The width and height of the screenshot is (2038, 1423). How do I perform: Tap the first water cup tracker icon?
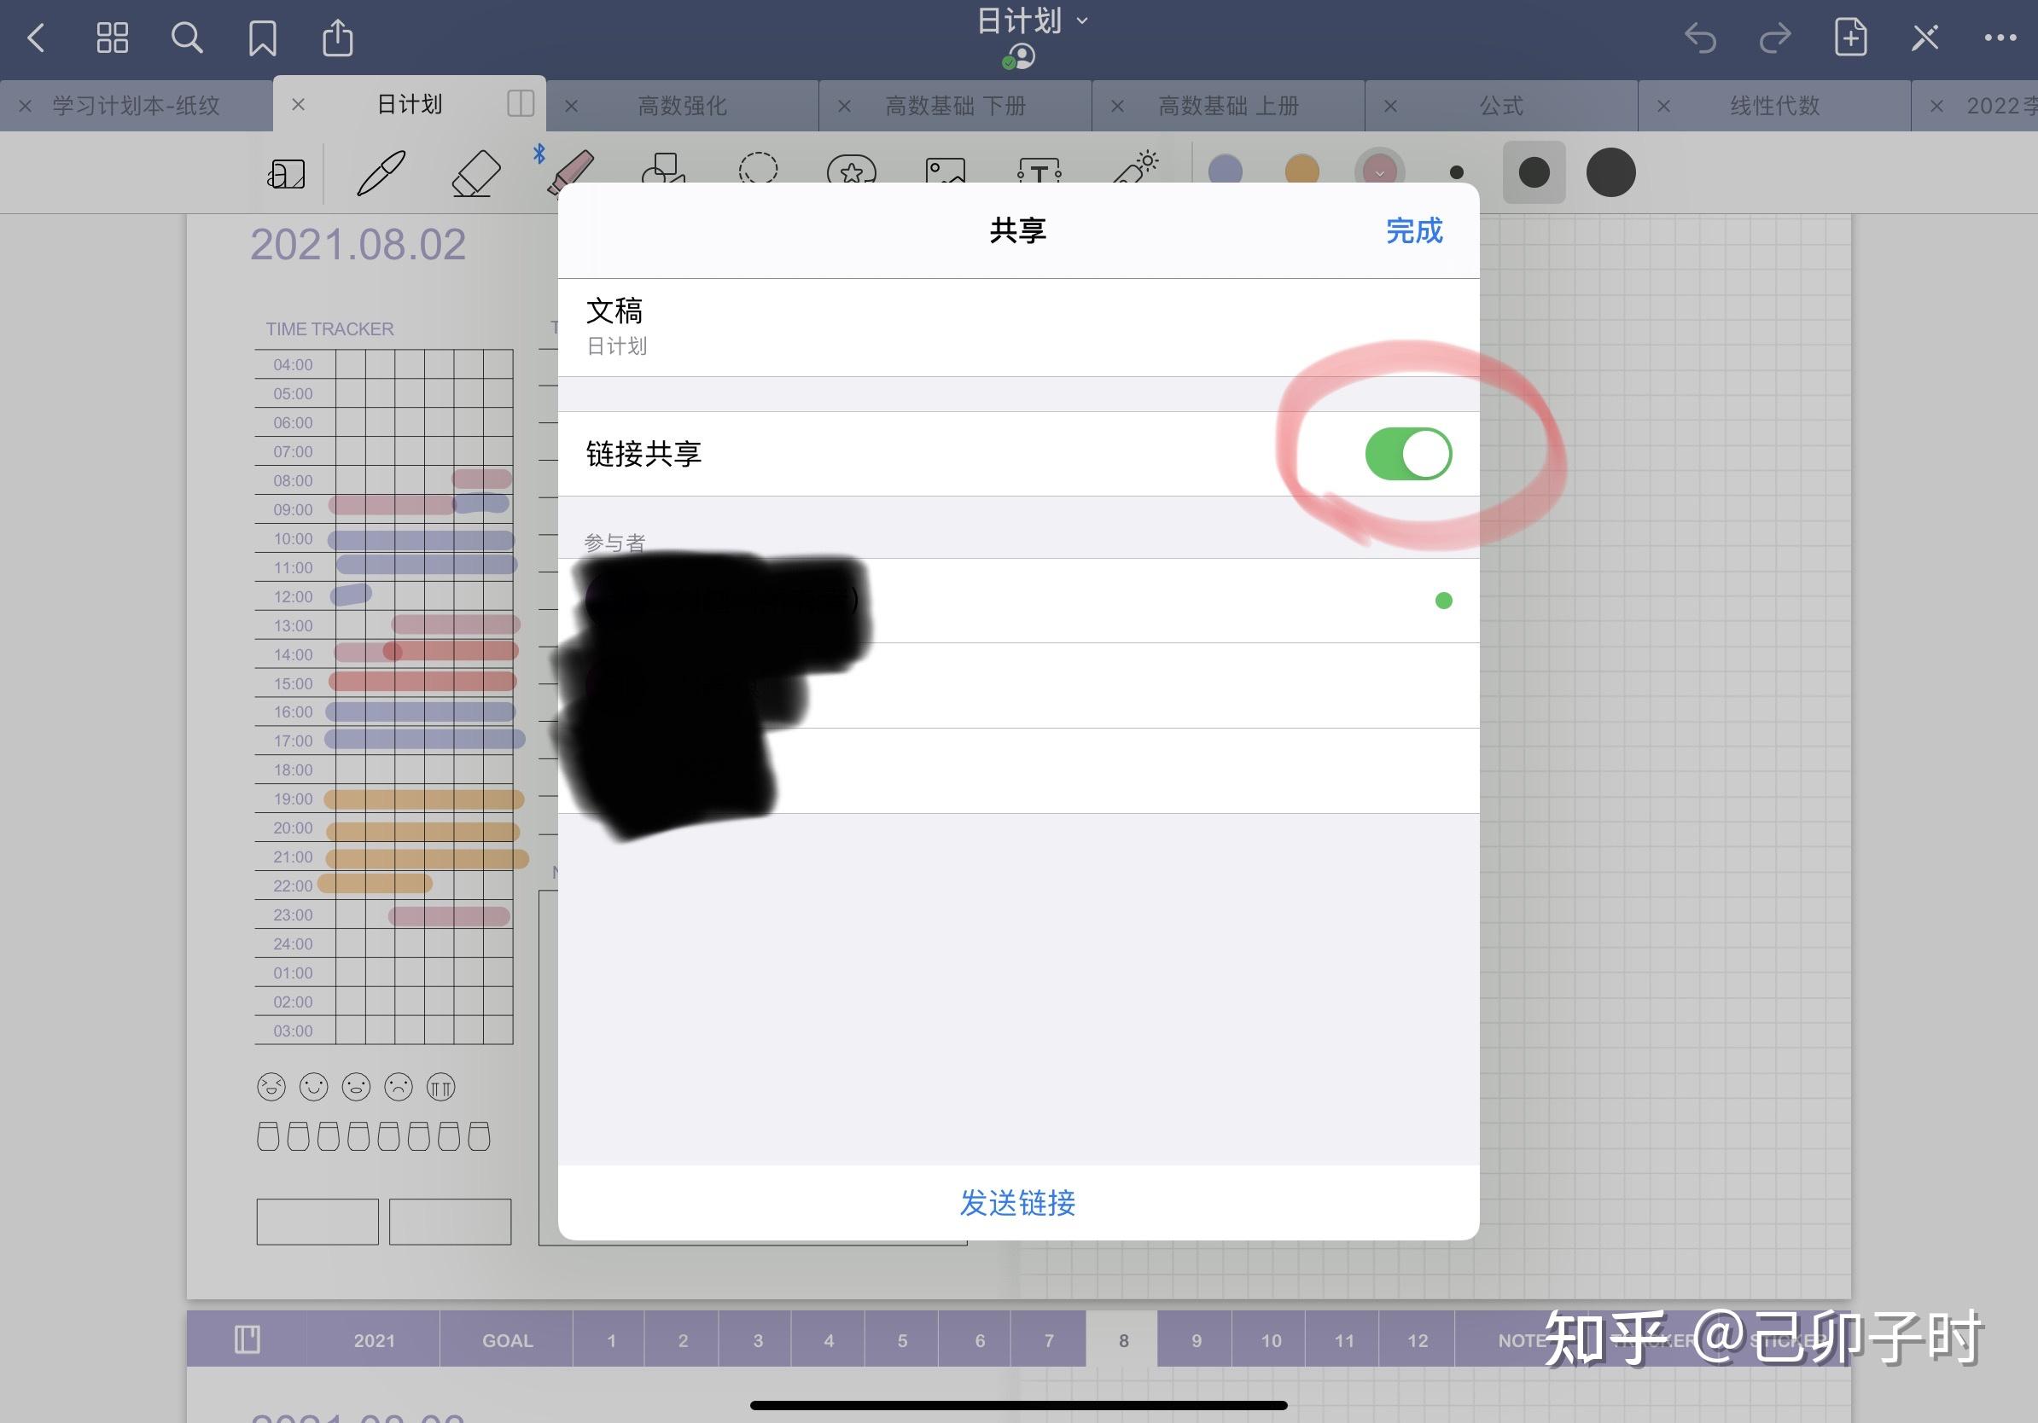point(268,1136)
